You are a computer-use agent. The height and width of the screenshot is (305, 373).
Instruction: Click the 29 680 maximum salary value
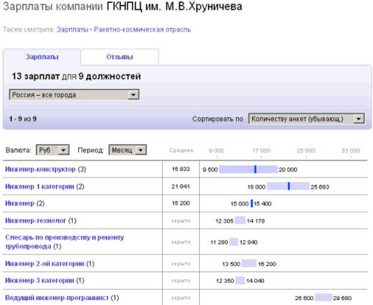(x=342, y=298)
